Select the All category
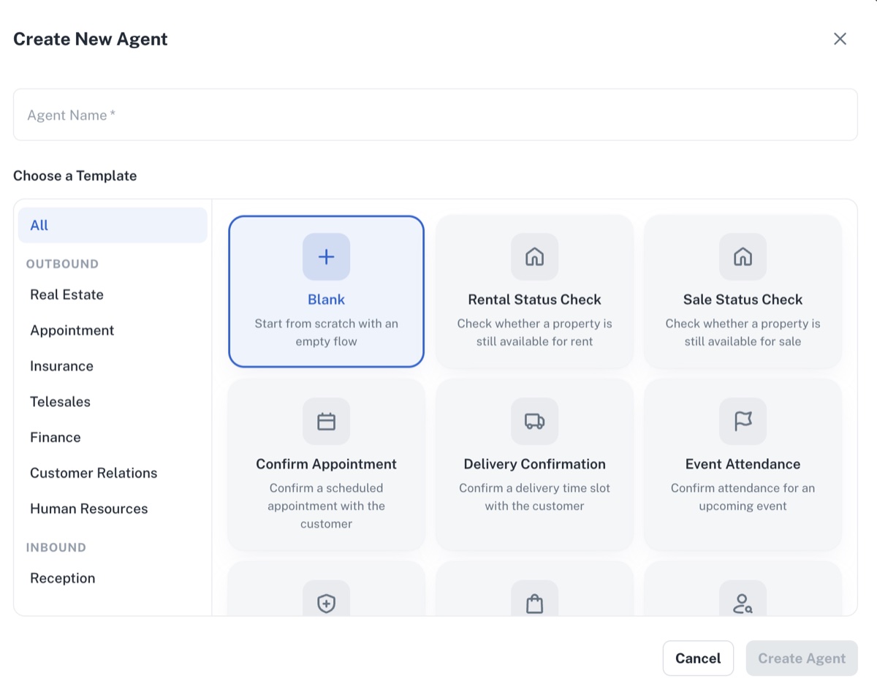 point(113,225)
